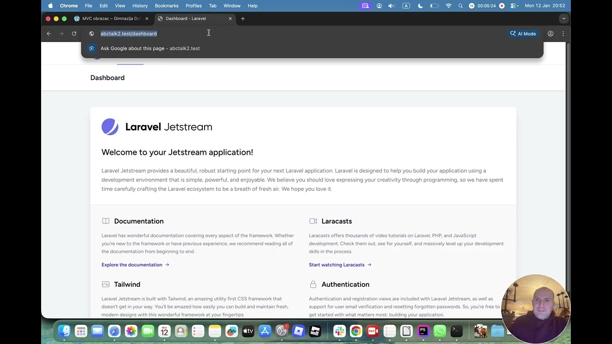Click the site info icon in address bar
The width and height of the screenshot is (612, 344).
pyautogui.click(x=91, y=33)
